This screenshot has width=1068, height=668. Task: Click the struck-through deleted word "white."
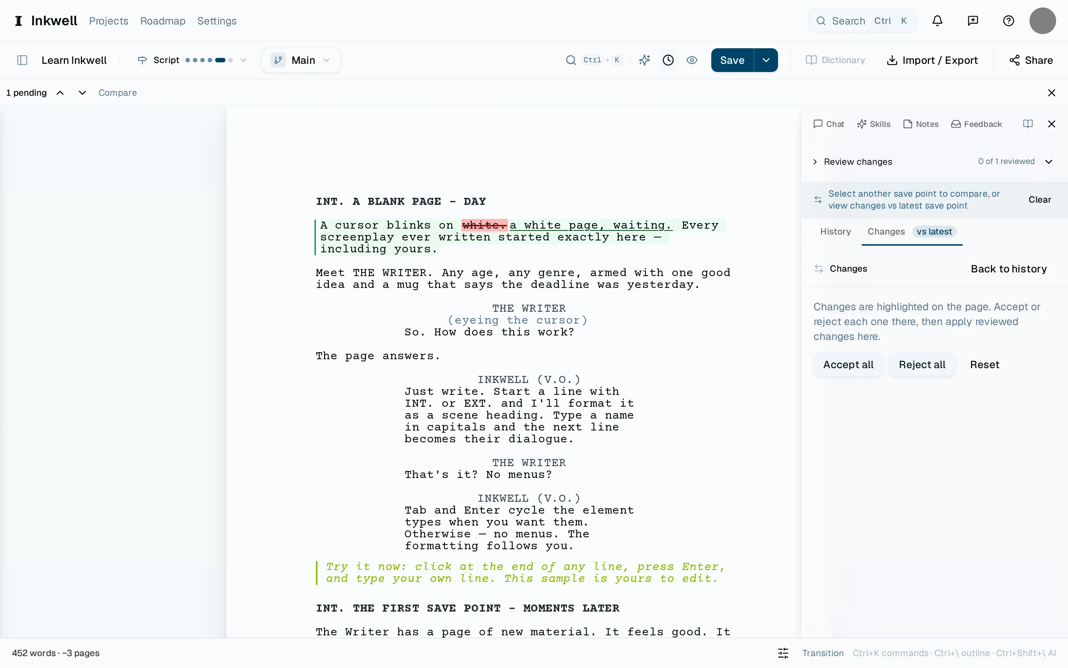point(484,225)
